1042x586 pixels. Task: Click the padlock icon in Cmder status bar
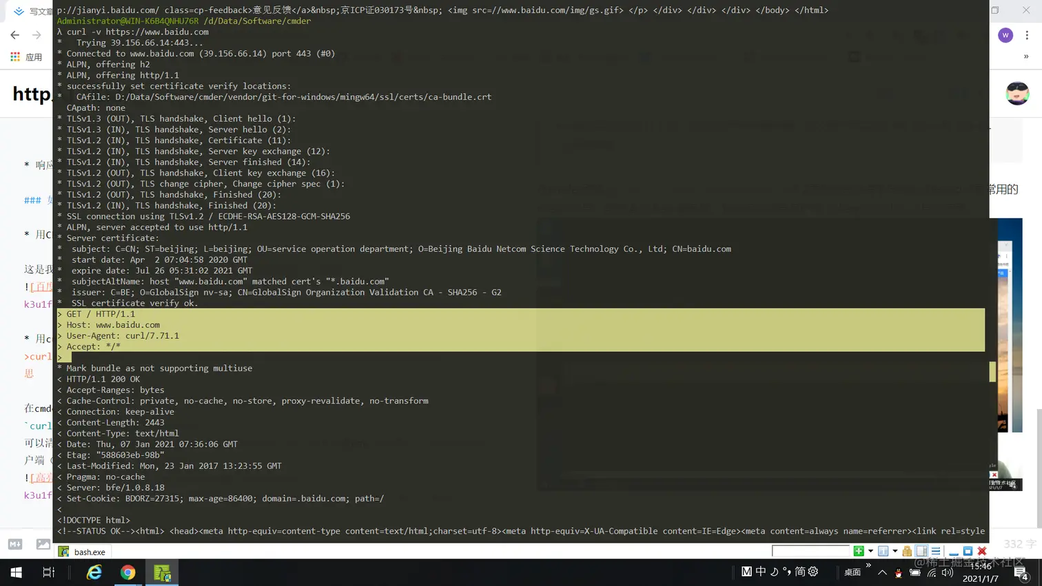907,551
